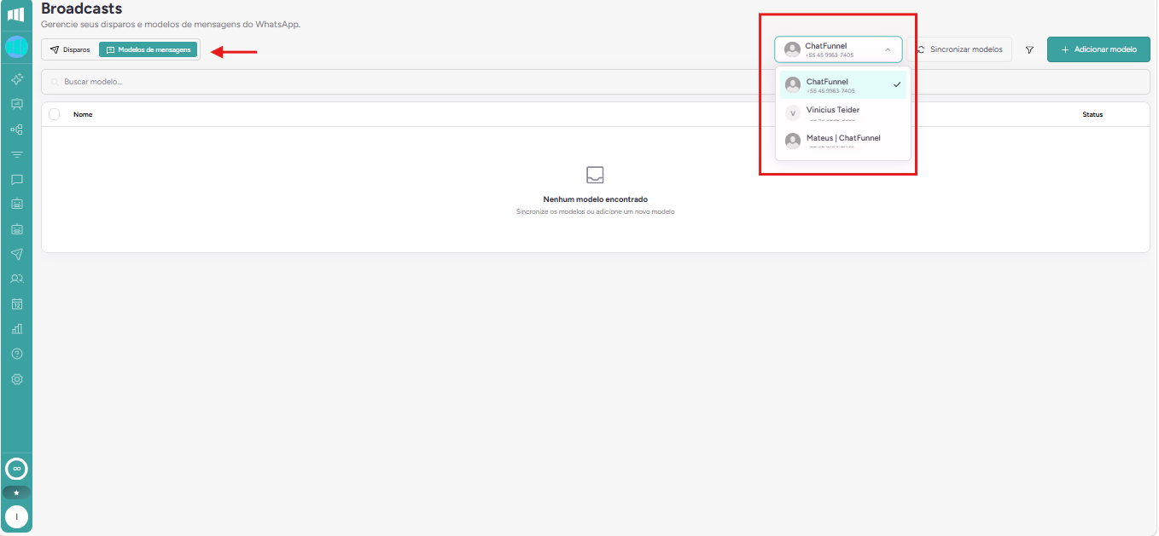This screenshot has width=1159, height=536.
Task: Open the sparkles AI icon in the sidebar
Action: click(16, 78)
